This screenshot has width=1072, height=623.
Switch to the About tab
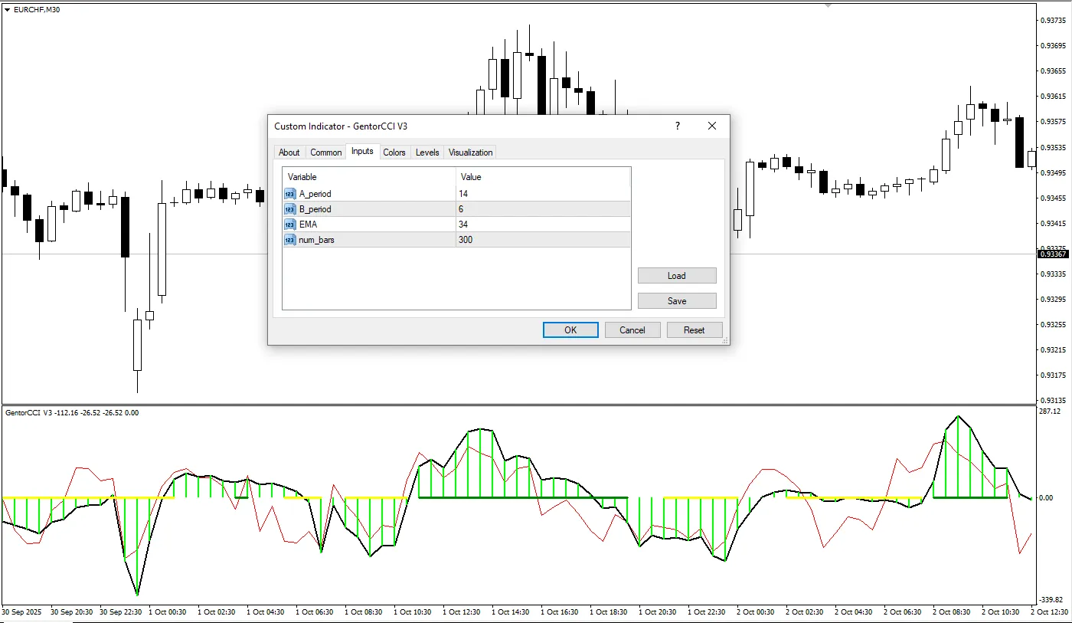click(289, 152)
